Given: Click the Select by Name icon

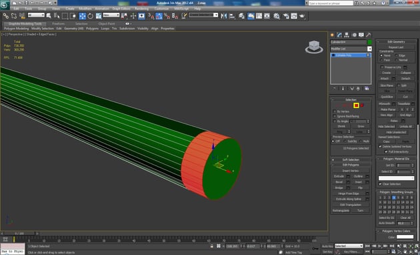Looking at the screenshot, I should click(57, 16).
